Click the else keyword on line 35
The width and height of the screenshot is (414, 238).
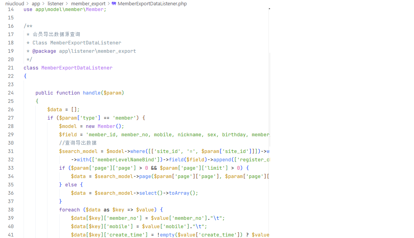click(x=71, y=185)
